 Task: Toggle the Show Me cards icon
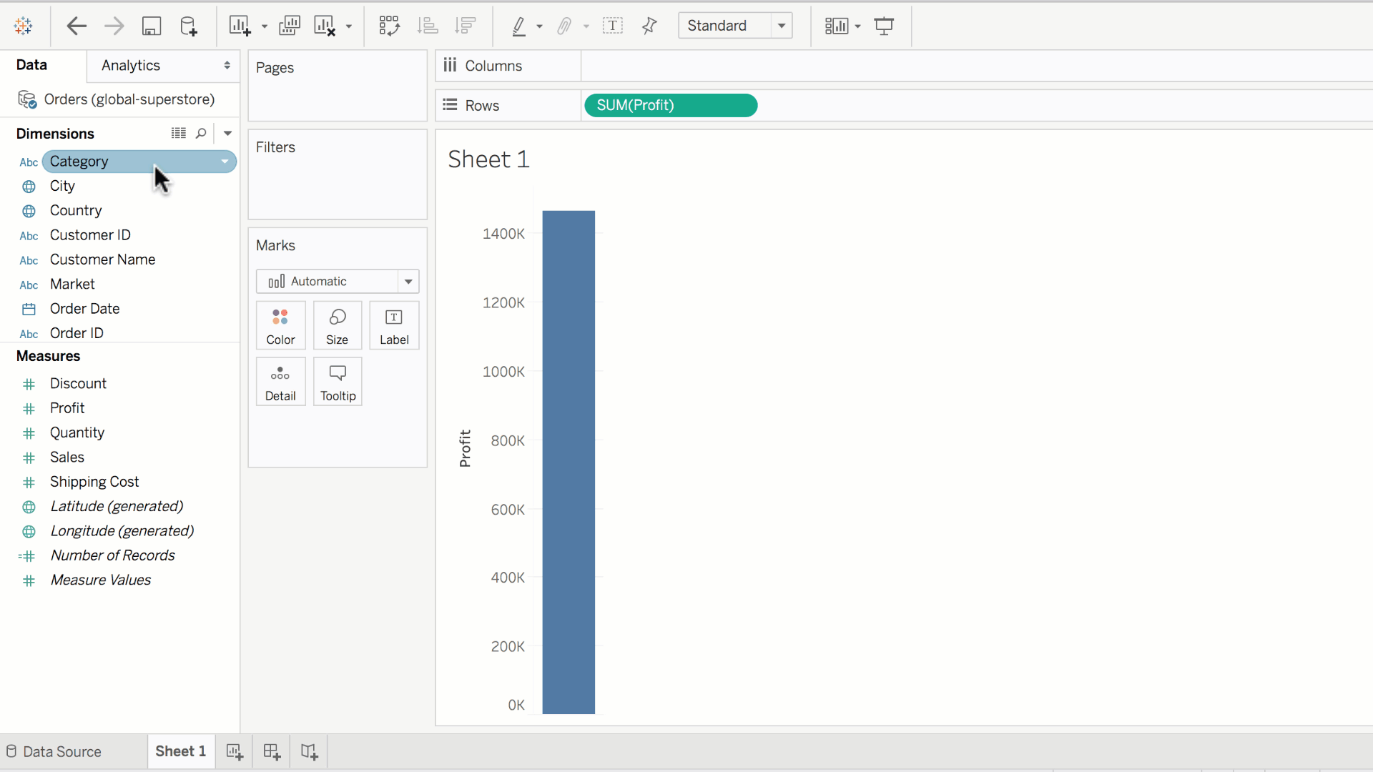click(836, 26)
